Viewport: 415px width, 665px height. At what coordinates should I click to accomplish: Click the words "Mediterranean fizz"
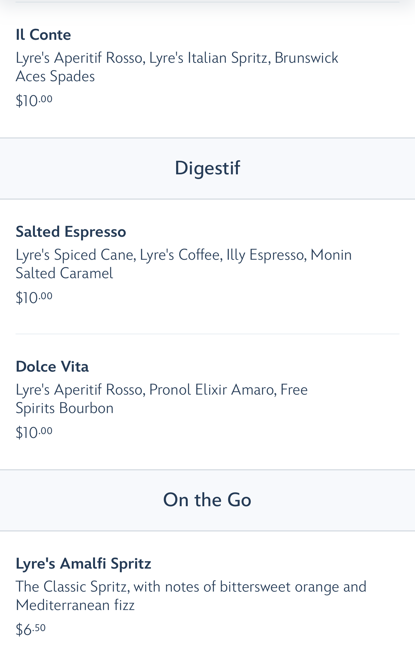[x=75, y=605]
